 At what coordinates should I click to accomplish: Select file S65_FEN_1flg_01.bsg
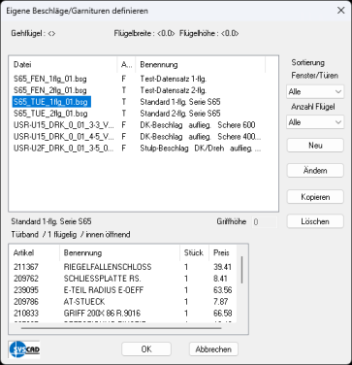pos(50,79)
